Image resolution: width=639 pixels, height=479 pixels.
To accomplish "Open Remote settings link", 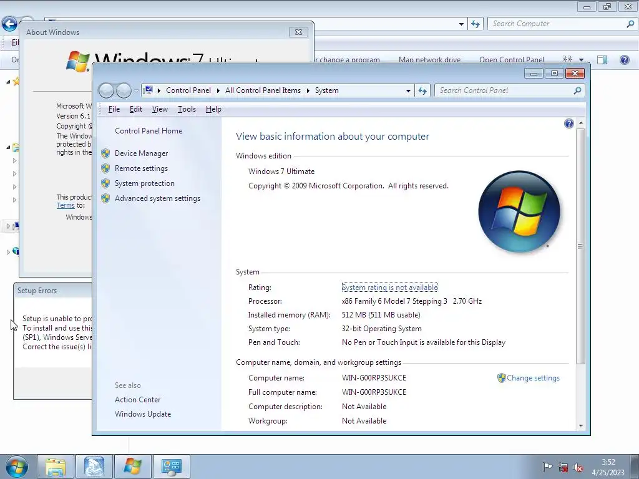I will click(141, 168).
